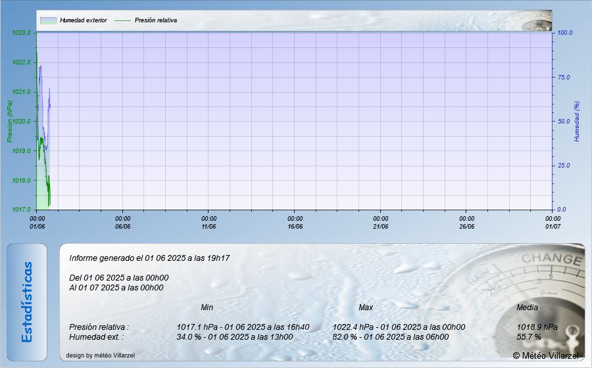Click the mean humidity '55.7 %' value
Screen dimensions: 592x368
(529, 337)
